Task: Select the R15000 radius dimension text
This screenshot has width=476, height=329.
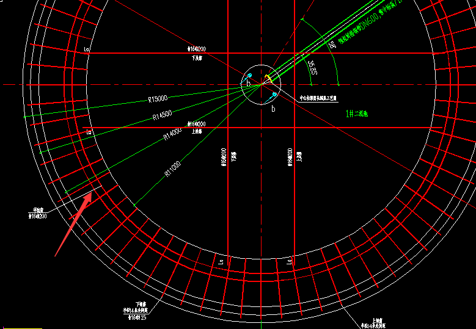Action: point(158,98)
